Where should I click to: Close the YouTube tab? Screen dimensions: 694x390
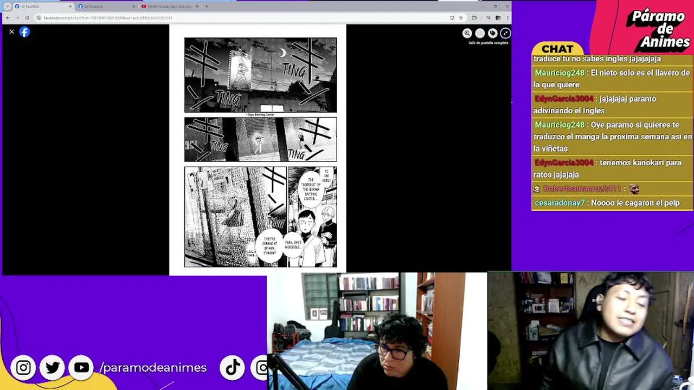pyautogui.click(x=197, y=6)
